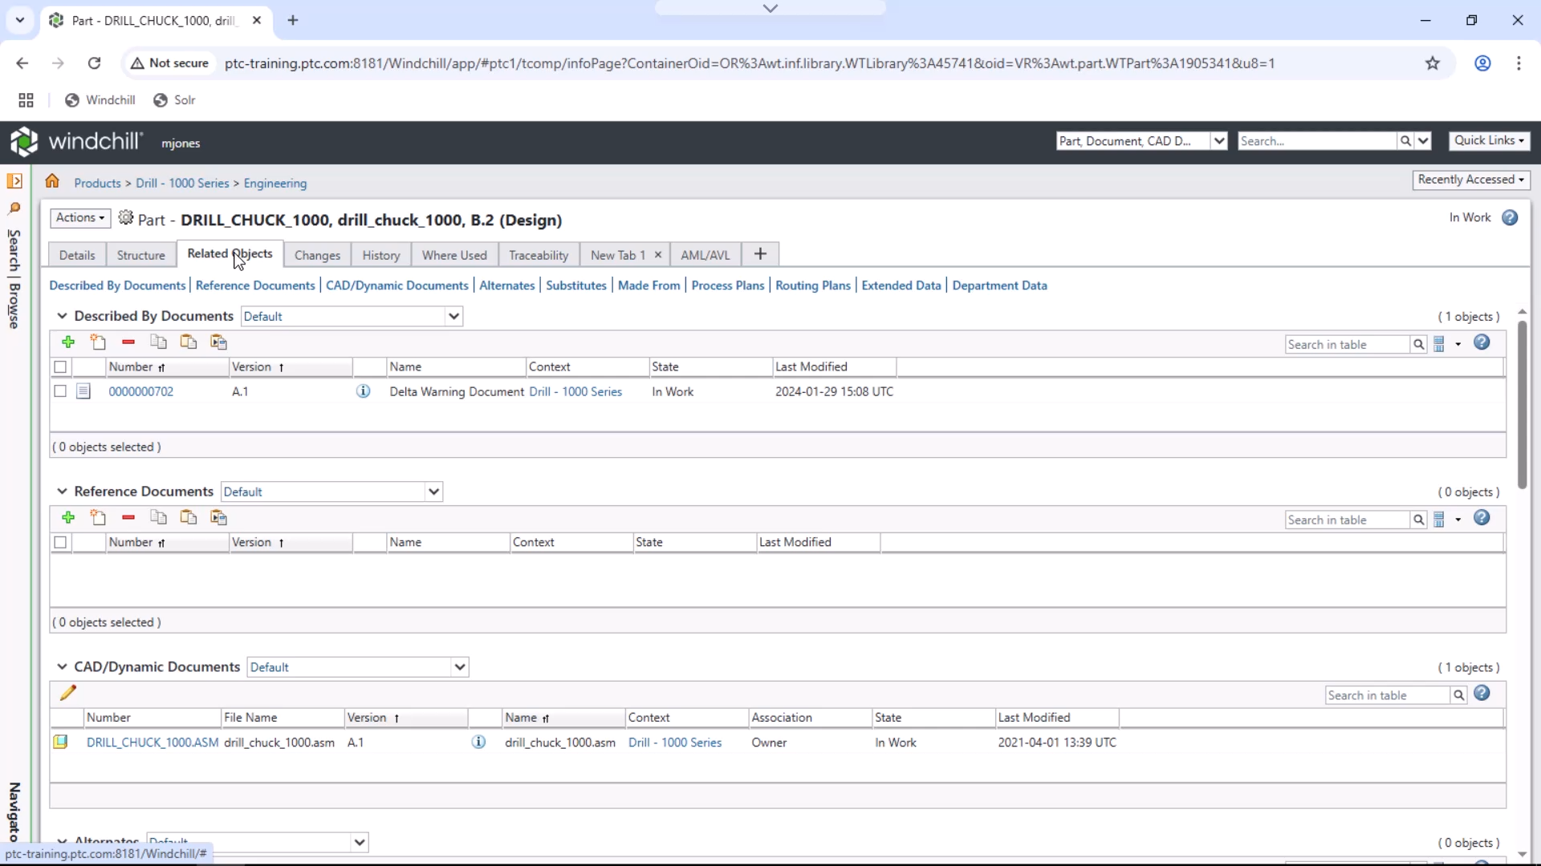The image size is (1541, 866).
Task: Type in the CAD table search field
Action: click(1389, 695)
